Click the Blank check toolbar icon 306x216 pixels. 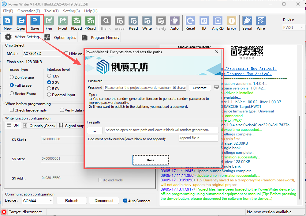106,21
